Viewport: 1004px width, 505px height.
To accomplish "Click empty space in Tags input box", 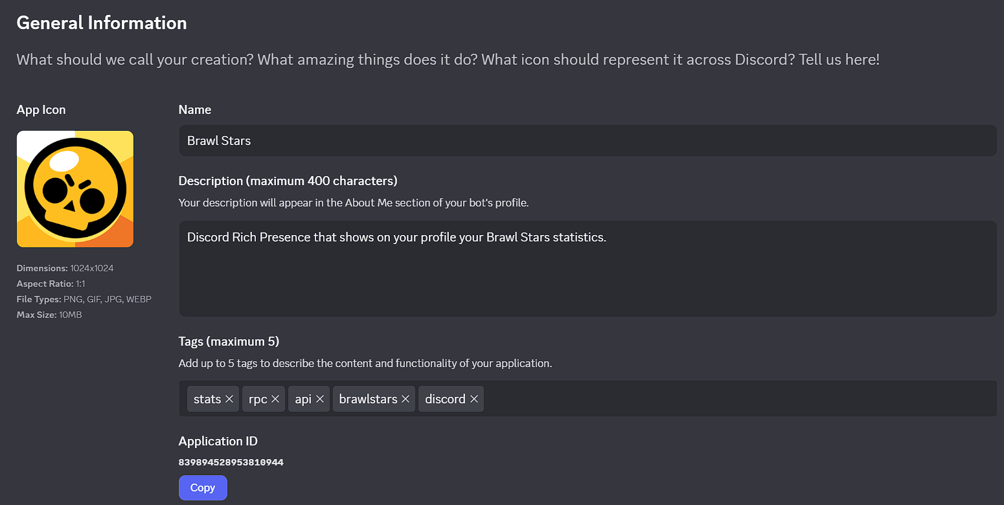I will coord(738,399).
